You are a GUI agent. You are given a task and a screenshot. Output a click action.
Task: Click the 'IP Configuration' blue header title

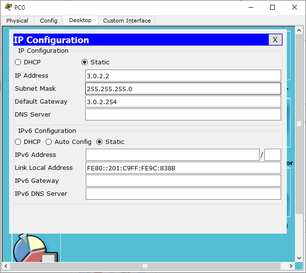(51, 40)
